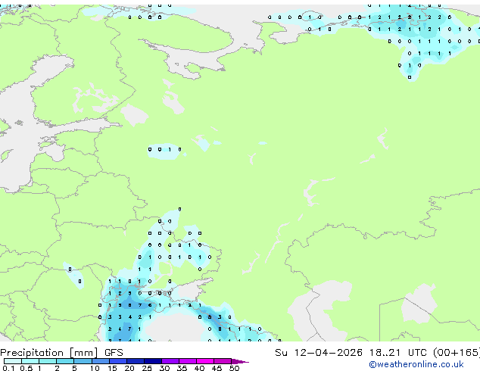Click the '(00+165)' forecast hour offset

coord(457,352)
